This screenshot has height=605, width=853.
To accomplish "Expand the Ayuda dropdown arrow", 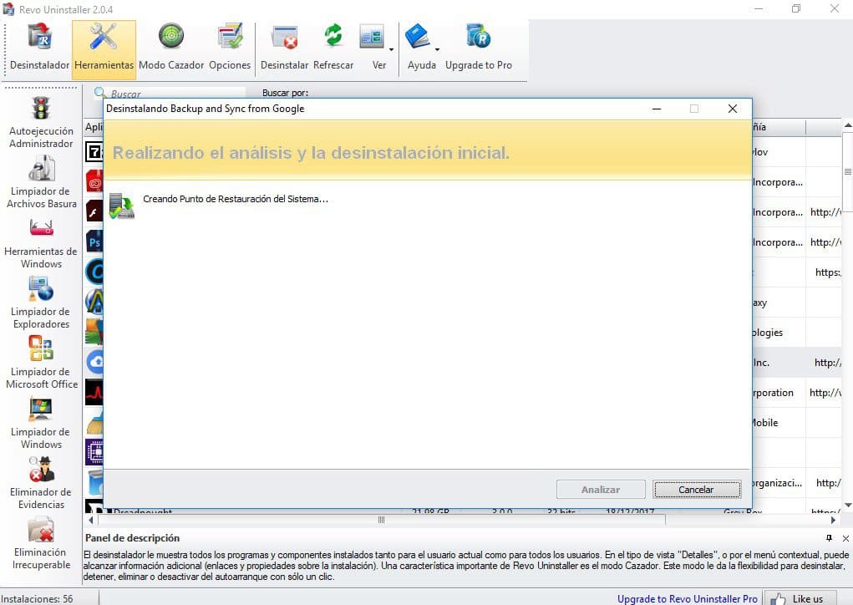I will (437, 49).
